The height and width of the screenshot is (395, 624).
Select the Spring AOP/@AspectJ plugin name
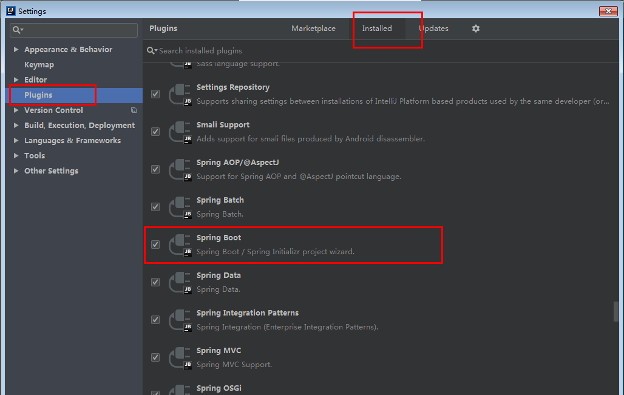(x=237, y=162)
